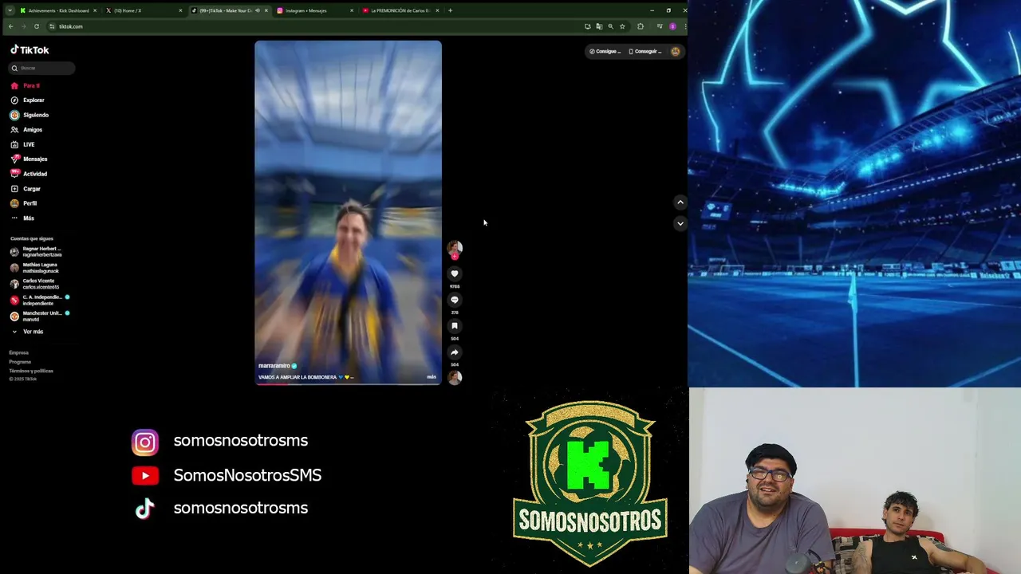Screen dimensions: 1021x574
Task: Click the translate page icon
Action: click(x=599, y=26)
